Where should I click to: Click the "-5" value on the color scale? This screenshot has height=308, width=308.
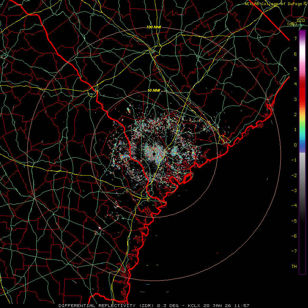coord(294,221)
